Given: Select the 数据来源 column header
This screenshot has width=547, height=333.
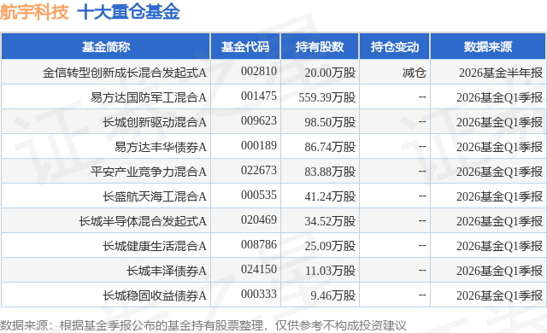Looking at the screenshot, I should point(488,47).
